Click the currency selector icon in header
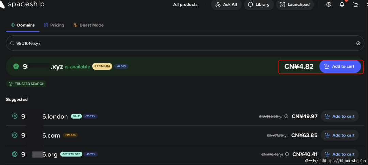Screen dimensions: 368x165 (329, 4)
